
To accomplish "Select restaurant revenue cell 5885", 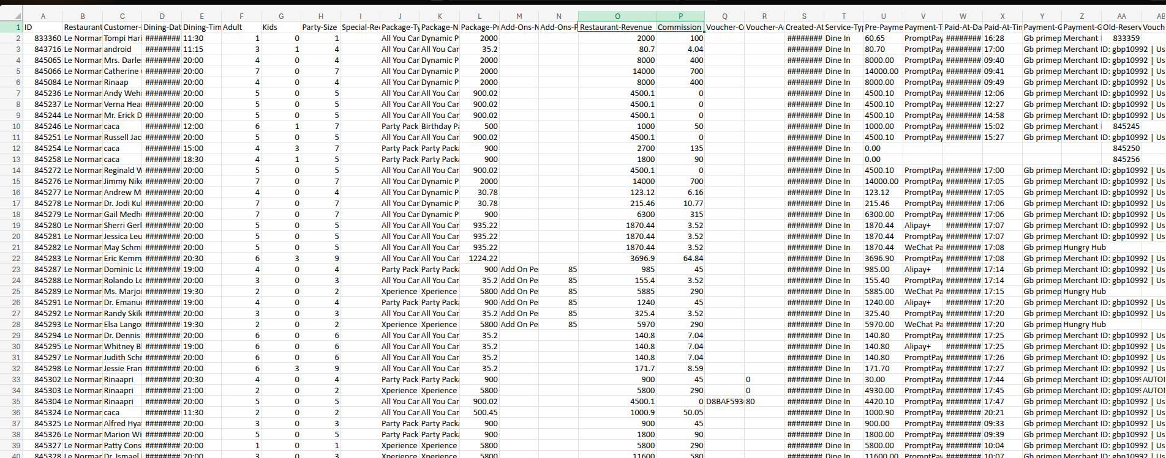I will pos(617,292).
